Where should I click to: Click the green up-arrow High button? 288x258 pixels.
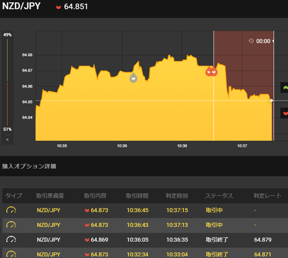tap(284, 87)
